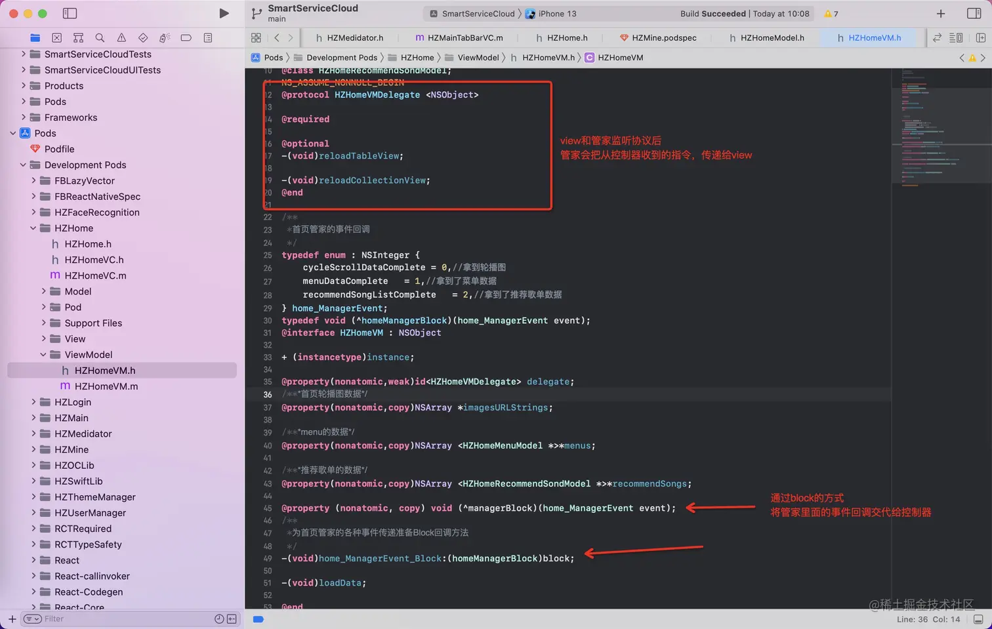Click the plus Library button in toolbar
The image size is (992, 629).
941,14
